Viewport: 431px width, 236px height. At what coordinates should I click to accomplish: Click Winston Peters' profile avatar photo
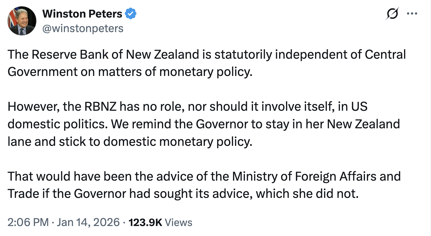pyautogui.click(x=21, y=21)
